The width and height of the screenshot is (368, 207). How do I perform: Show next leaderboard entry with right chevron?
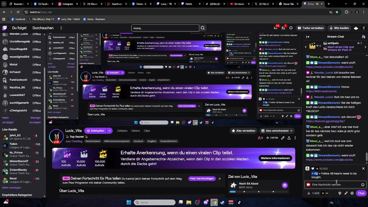[365, 47]
